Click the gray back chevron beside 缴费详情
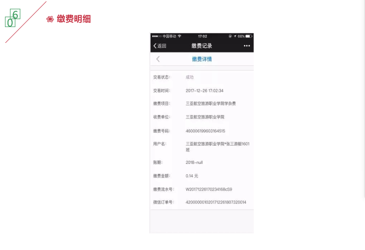The image size is (365, 250). [158, 59]
